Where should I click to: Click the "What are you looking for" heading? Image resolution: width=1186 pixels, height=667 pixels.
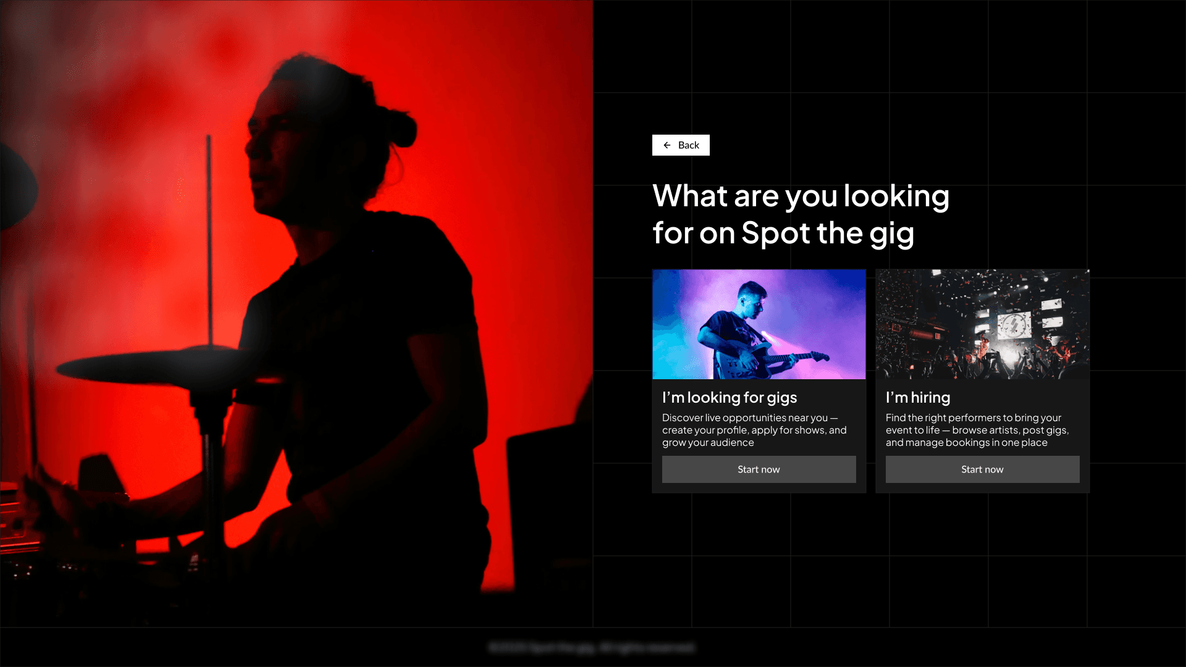click(801, 214)
